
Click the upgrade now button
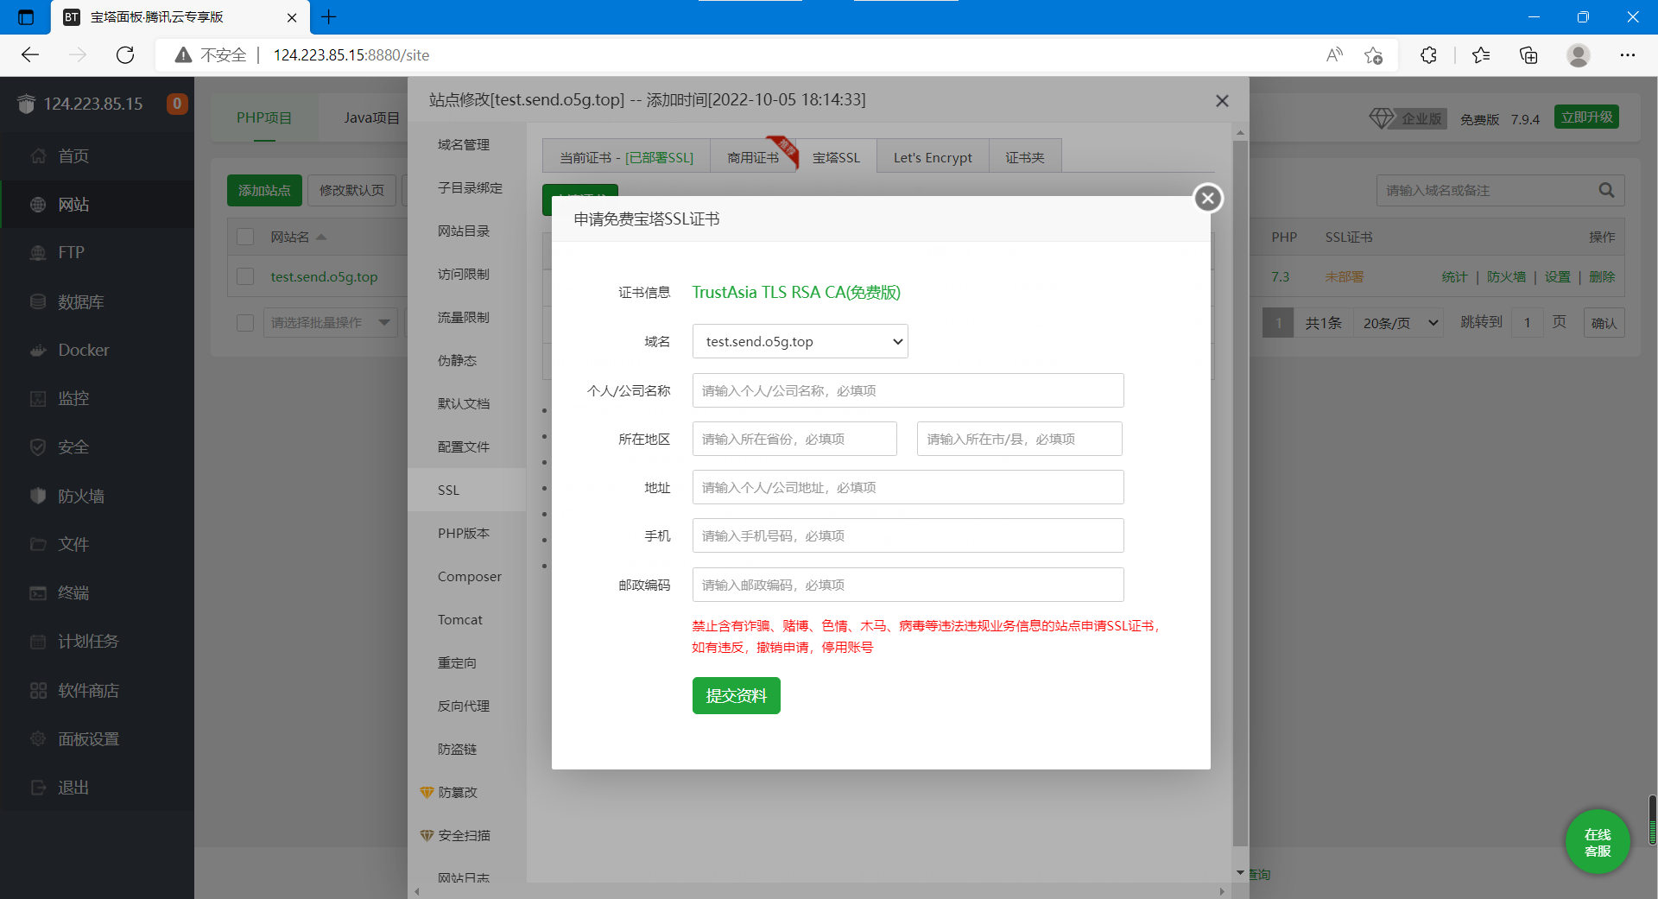1586,117
